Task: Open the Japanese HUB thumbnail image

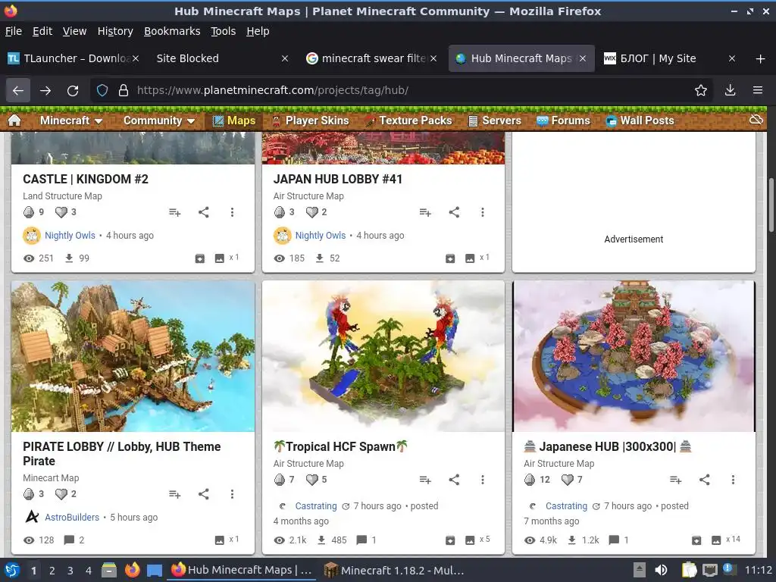Action: pyautogui.click(x=634, y=356)
